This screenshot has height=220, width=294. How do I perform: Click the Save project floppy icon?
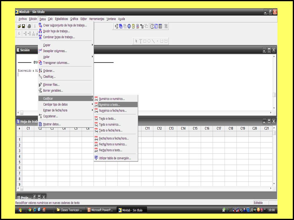(x=24, y=26)
